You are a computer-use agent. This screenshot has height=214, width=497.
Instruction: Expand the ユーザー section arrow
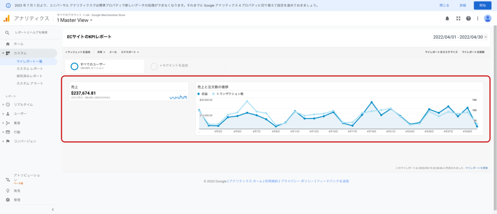pyautogui.click(x=3, y=114)
